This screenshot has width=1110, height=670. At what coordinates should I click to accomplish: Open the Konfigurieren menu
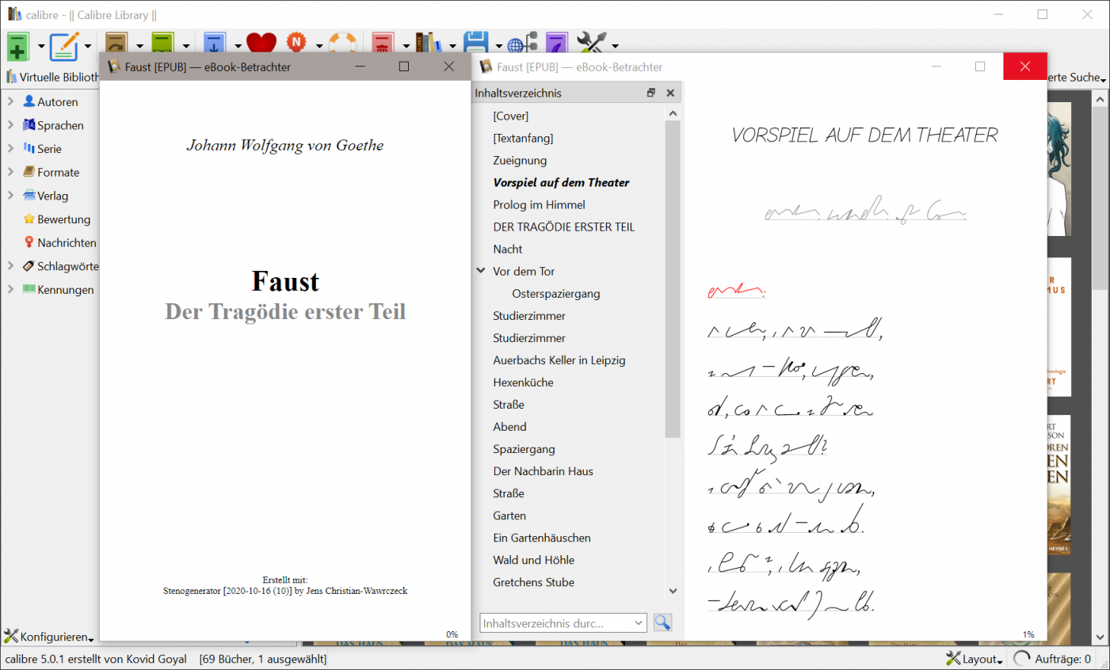[x=49, y=636]
